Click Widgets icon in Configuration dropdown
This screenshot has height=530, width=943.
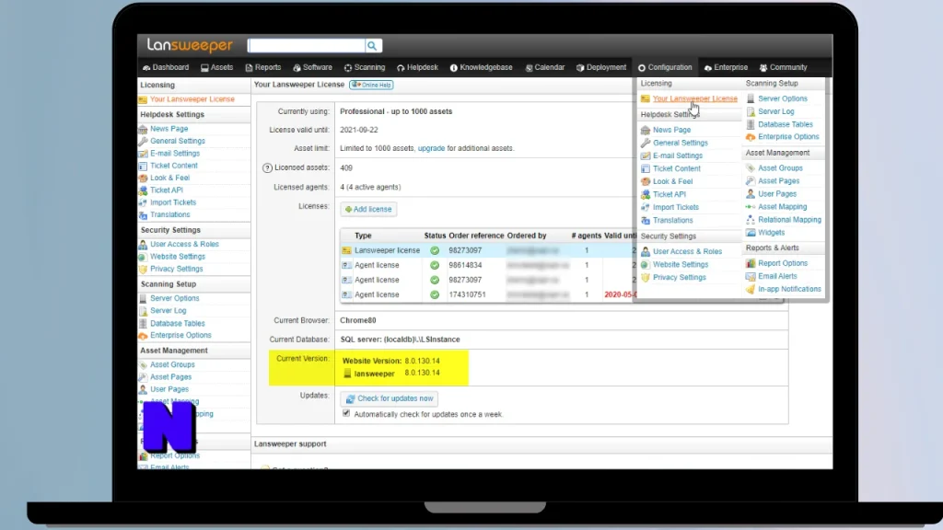click(x=751, y=233)
